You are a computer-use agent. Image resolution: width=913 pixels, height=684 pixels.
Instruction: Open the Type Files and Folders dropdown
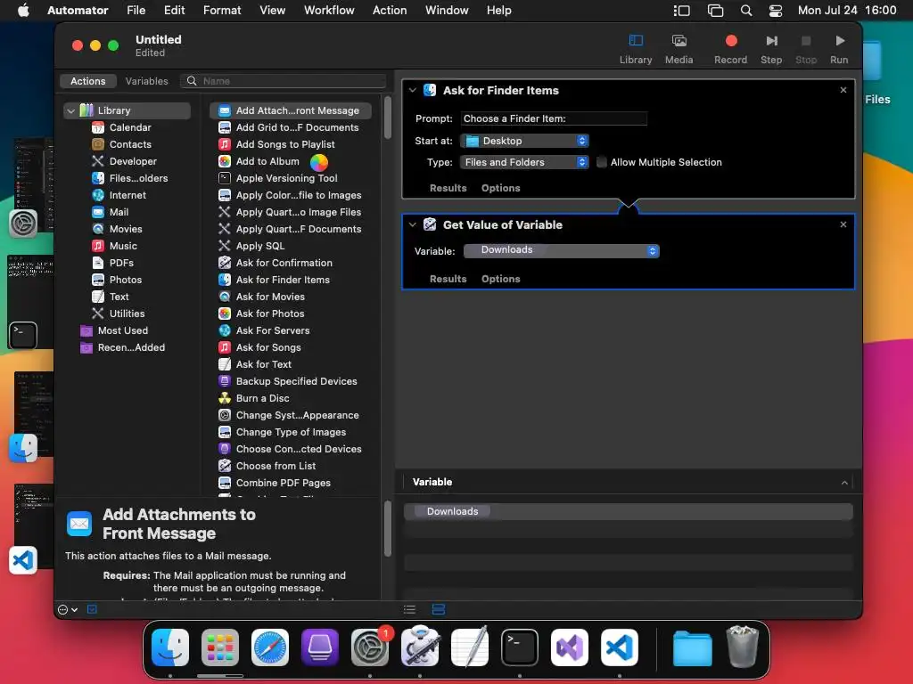coord(524,162)
